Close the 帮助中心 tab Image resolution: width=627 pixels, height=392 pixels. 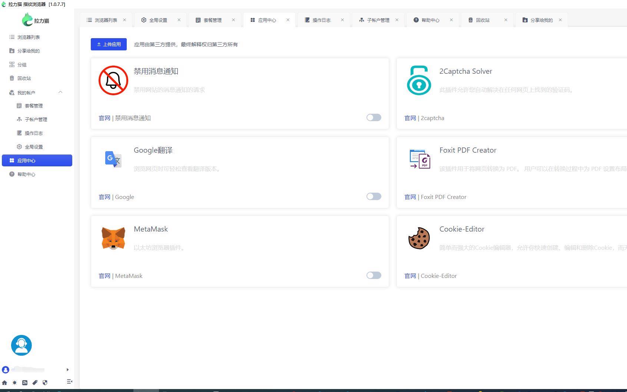tap(451, 20)
